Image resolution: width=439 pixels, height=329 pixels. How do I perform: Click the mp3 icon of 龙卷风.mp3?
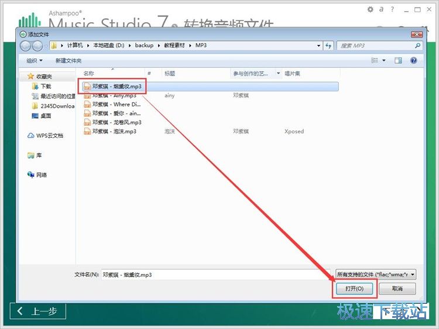[x=87, y=122]
